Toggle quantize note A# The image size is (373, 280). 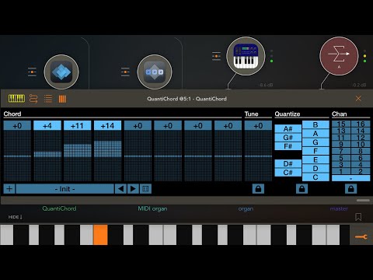(x=288, y=128)
